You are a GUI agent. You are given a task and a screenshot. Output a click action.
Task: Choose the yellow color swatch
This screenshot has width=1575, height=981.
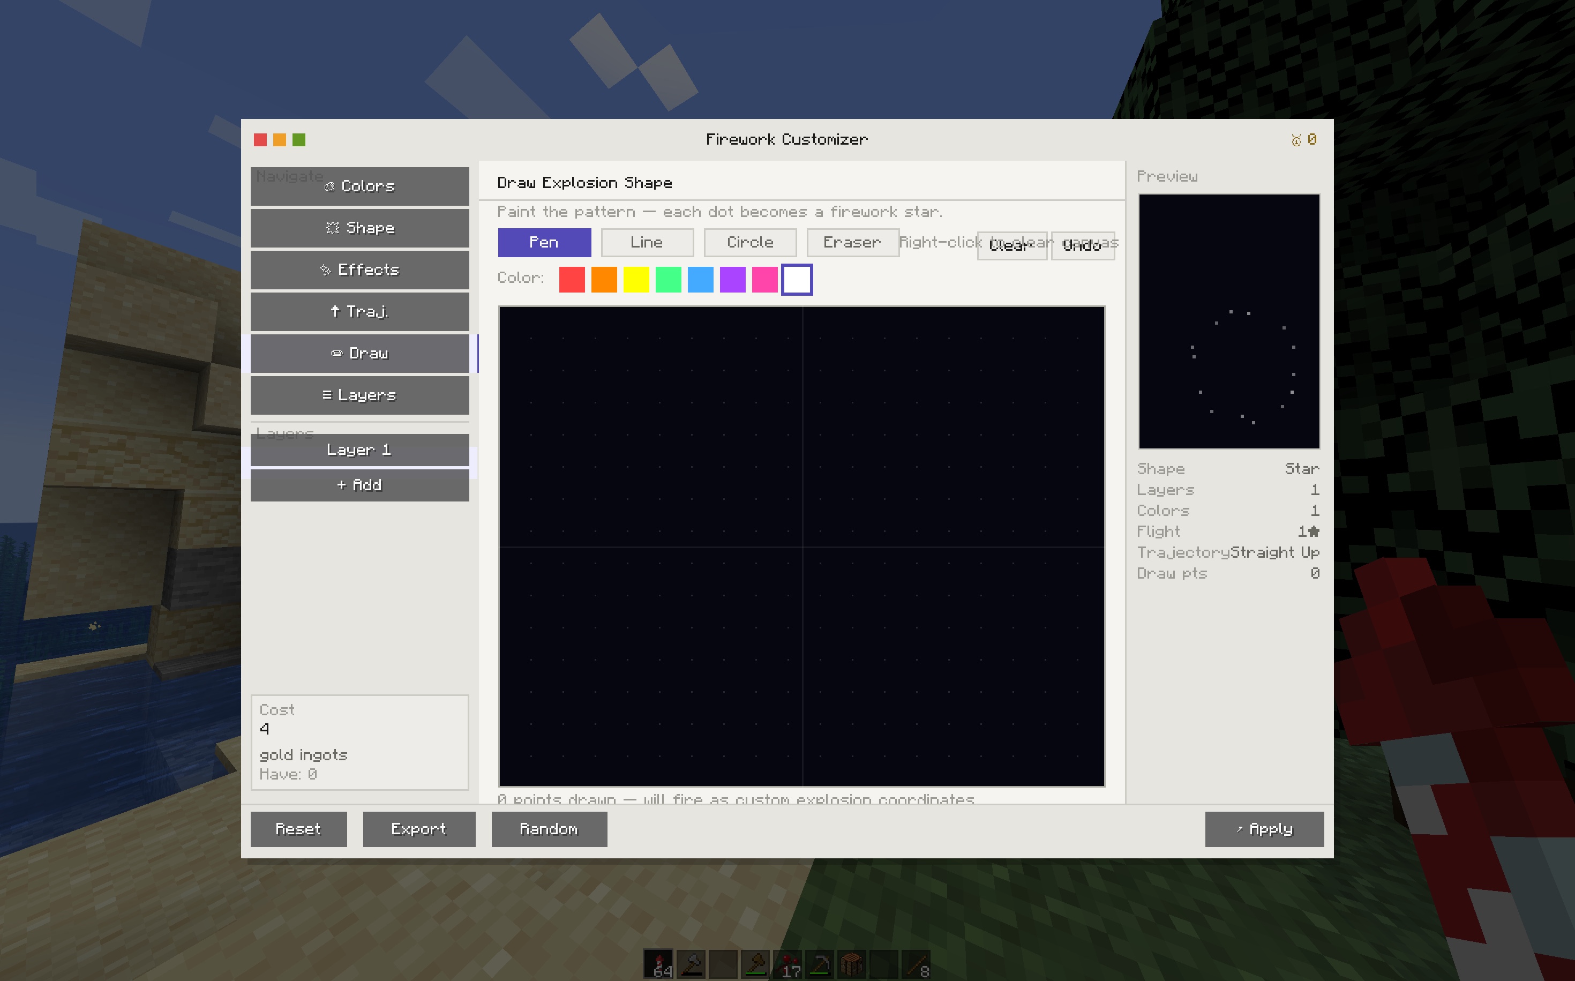[636, 280]
